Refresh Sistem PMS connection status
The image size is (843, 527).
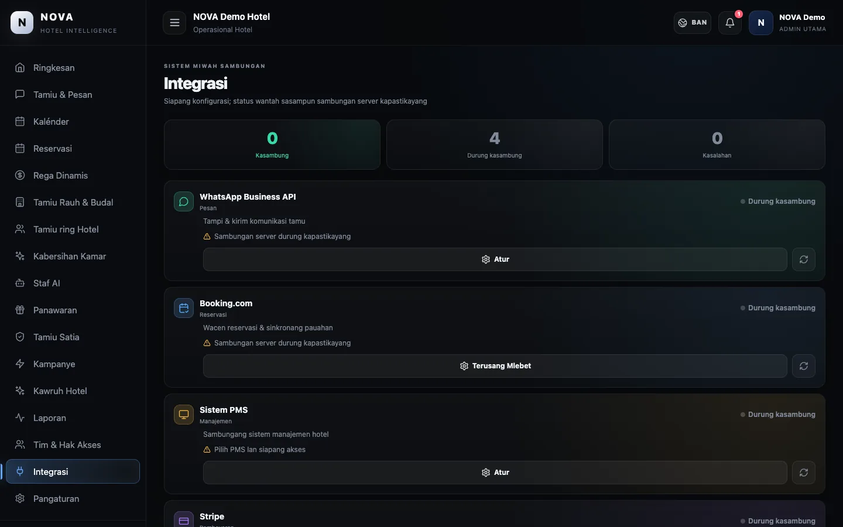804,473
